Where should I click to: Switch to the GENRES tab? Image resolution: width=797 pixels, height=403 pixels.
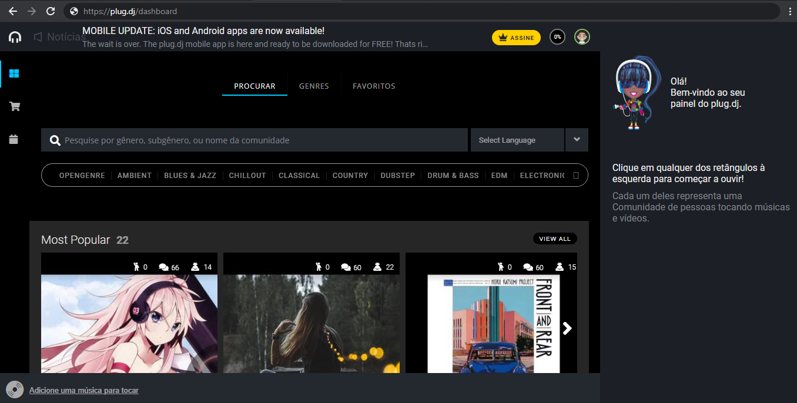(x=314, y=86)
